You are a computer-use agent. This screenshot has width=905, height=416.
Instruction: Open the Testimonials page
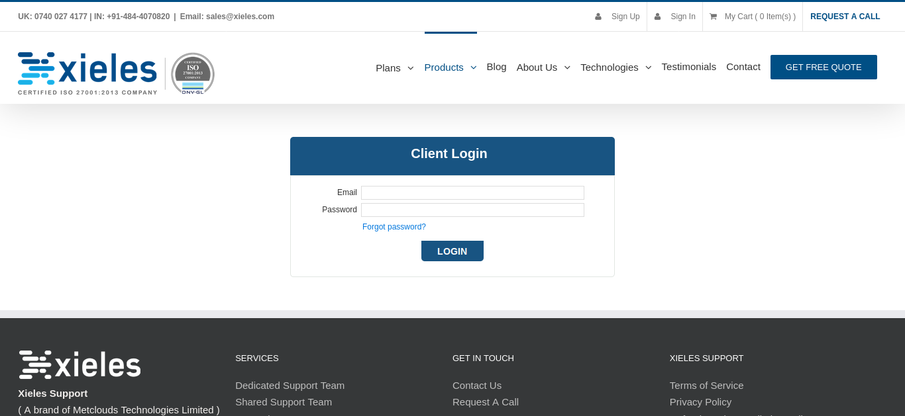click(688, 67)
